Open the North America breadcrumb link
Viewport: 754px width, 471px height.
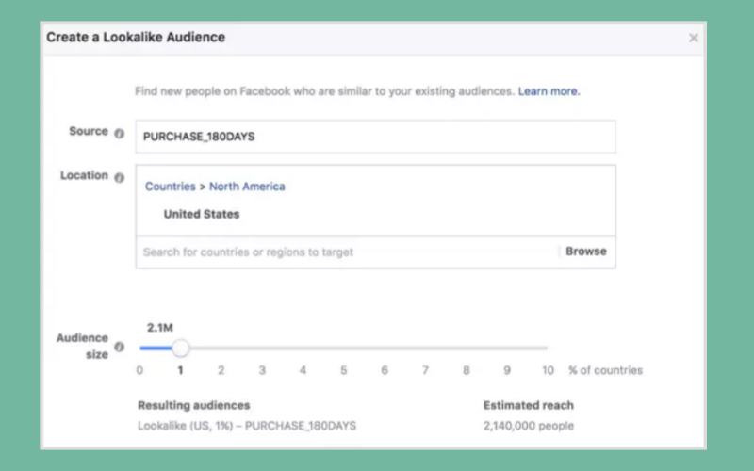point(247,187)
